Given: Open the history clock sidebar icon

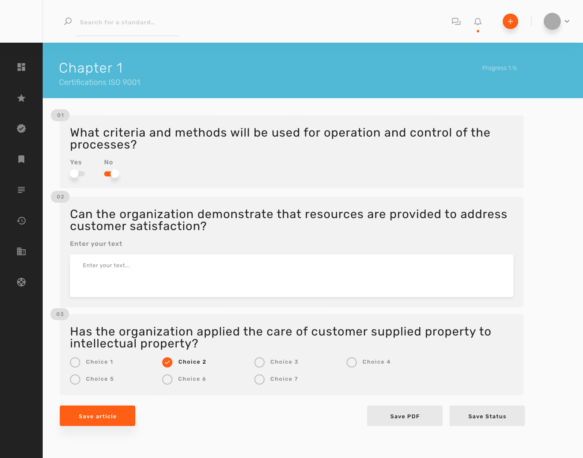Looking at the screenshot, I should tap(21, 221).
